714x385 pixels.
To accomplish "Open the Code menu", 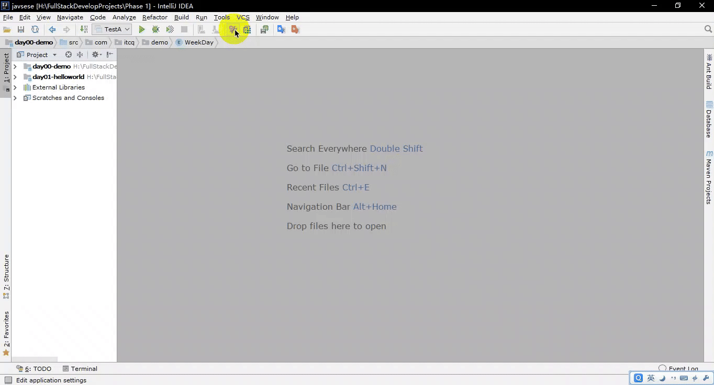I will click(98, 17).
